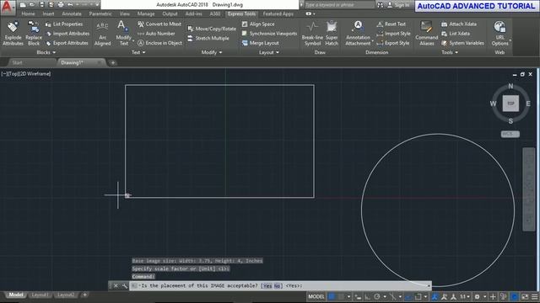Screen dimensions: 540x303
Task: Choose No option in command line
Action: click(278, 286)
